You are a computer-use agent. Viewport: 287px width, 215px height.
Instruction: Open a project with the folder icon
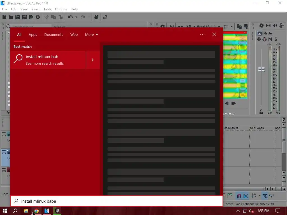point(11,17)
